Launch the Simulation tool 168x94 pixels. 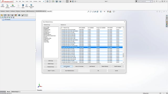13,6
